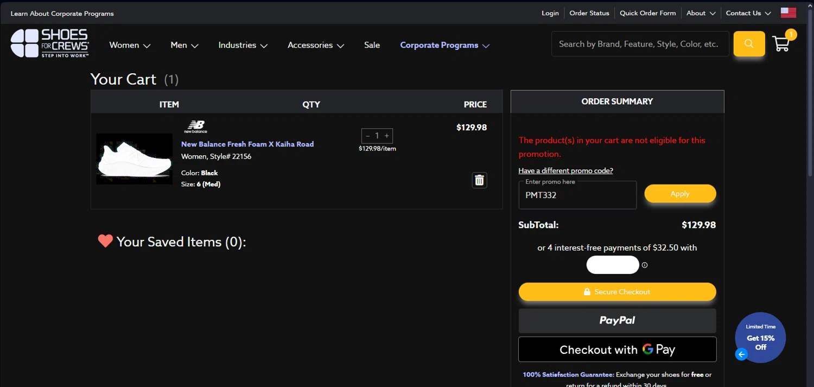
Task: Delete item with the trash can icon
Action: click(479, 180)
